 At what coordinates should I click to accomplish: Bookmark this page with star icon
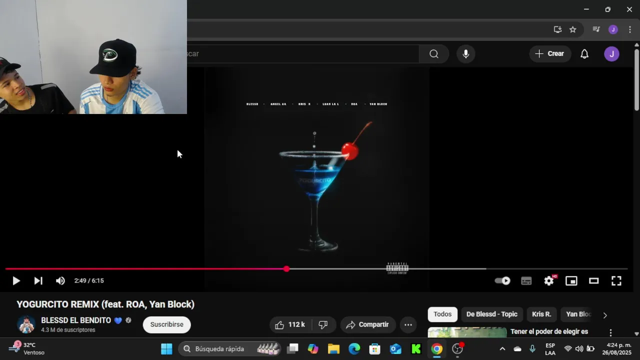pos(573,29)
